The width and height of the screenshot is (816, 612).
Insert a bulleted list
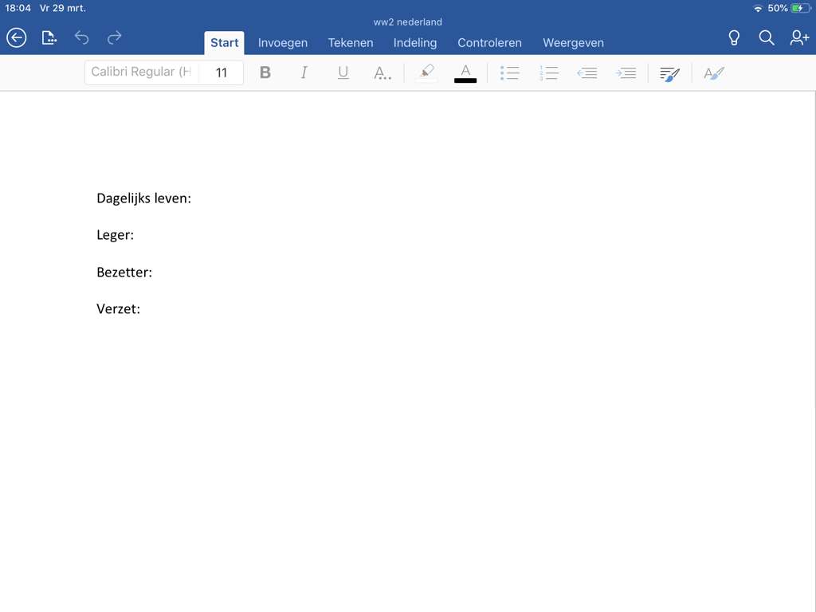pyautogui.click(x=509, y=73)
